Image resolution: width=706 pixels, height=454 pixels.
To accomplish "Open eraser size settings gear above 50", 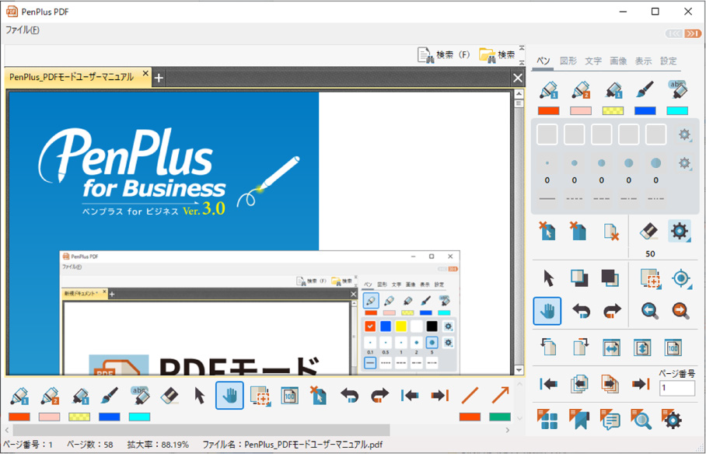I will [680, 231].
